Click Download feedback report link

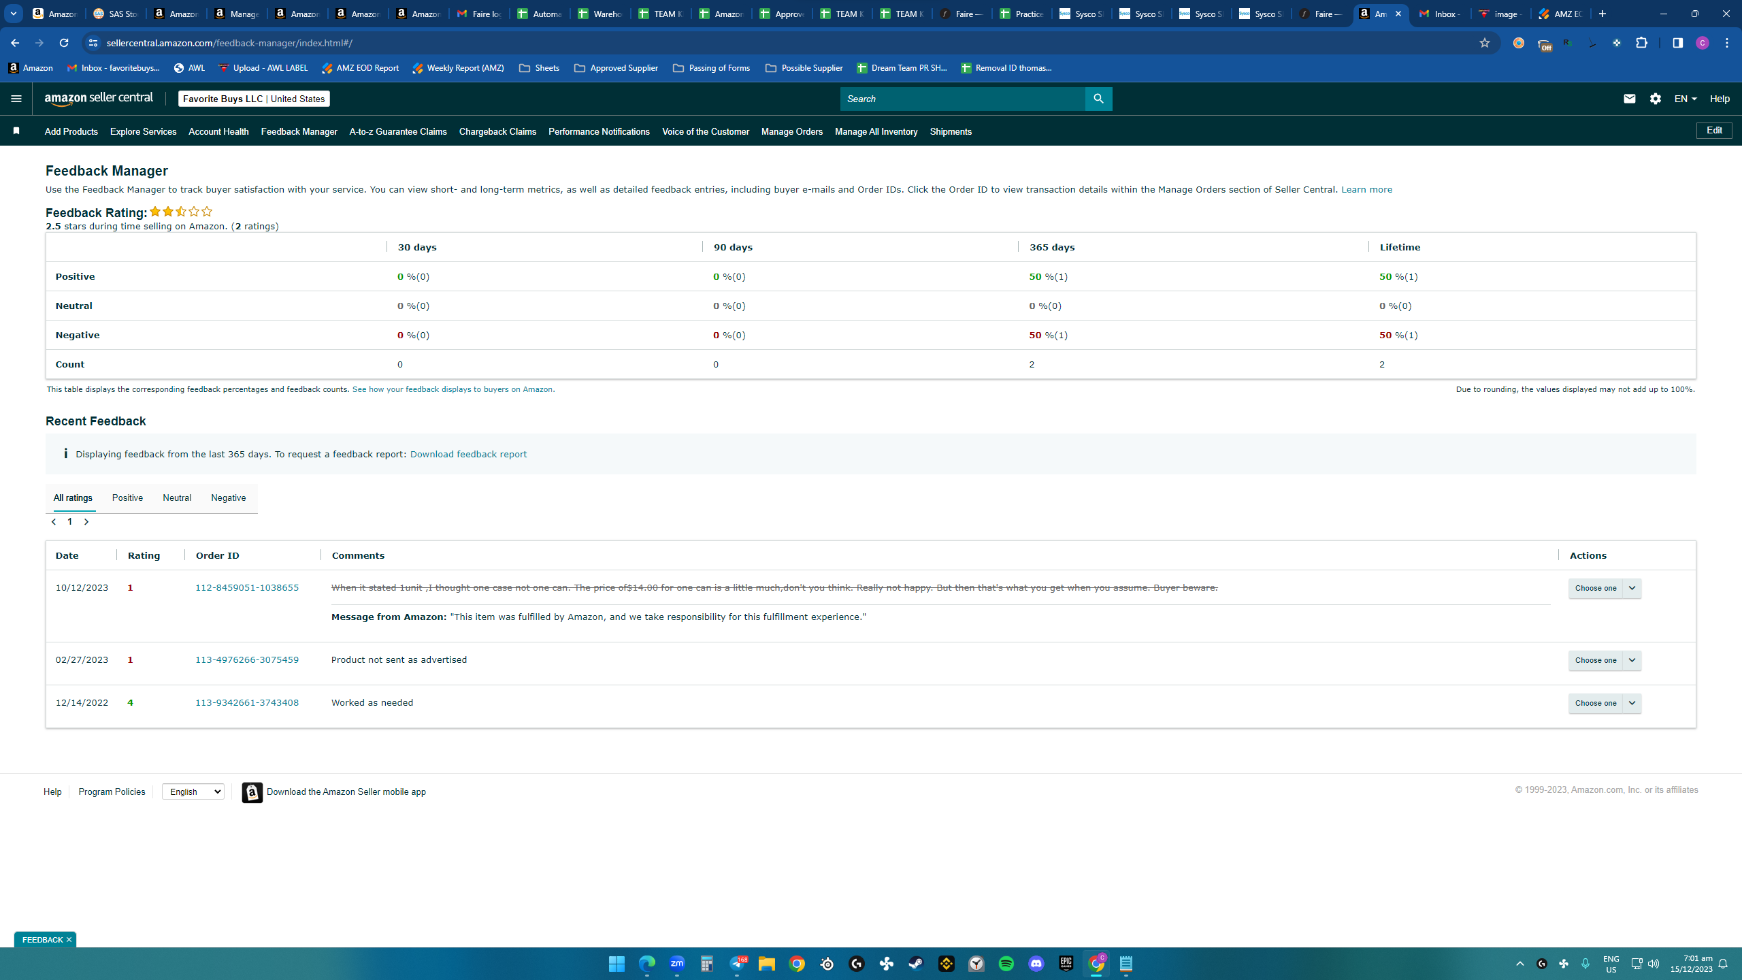pyautogui.click(x=468, y=455)
